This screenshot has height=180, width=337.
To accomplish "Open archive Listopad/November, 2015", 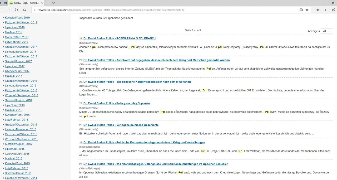I will (x=21, y=129).
